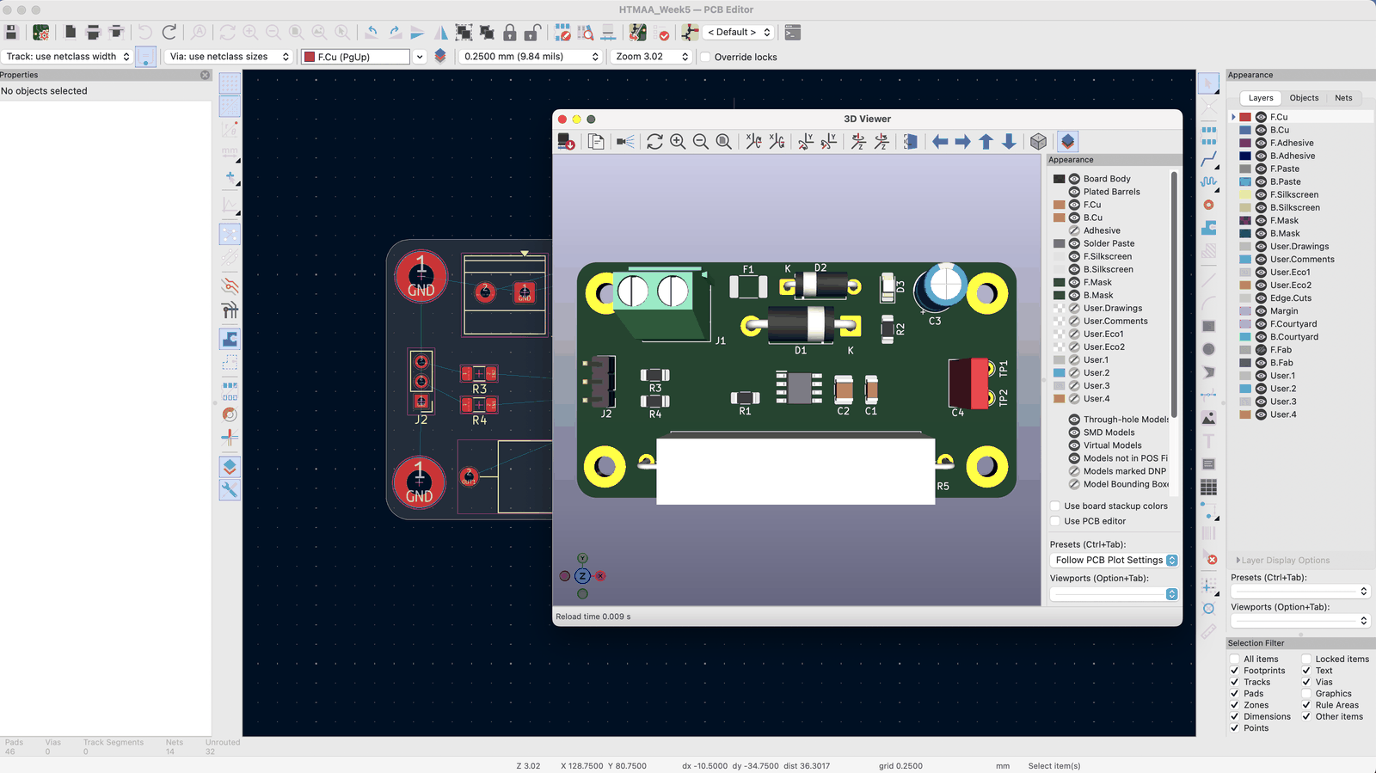The image size is (1376, 773).
Task: Start raytracing render in the 3D Viewer
Action: (x=625, y=142)
